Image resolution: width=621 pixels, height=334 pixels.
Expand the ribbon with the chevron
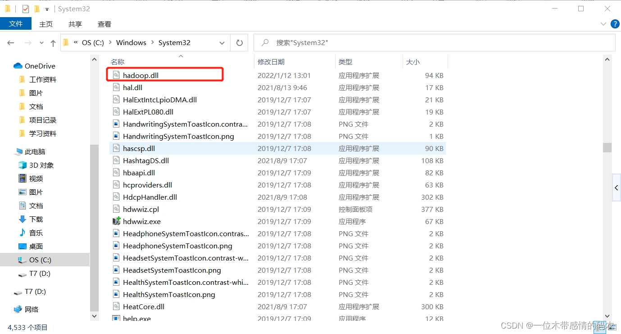click(x=603, y=24)
